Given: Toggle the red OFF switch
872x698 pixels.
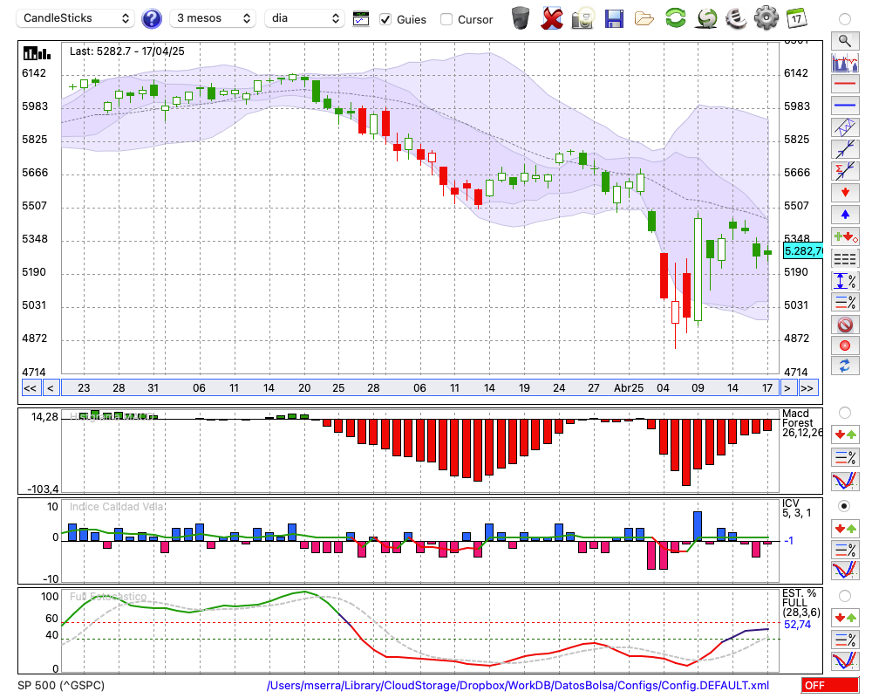Looking at the screenshot, I should click(830, 685).
